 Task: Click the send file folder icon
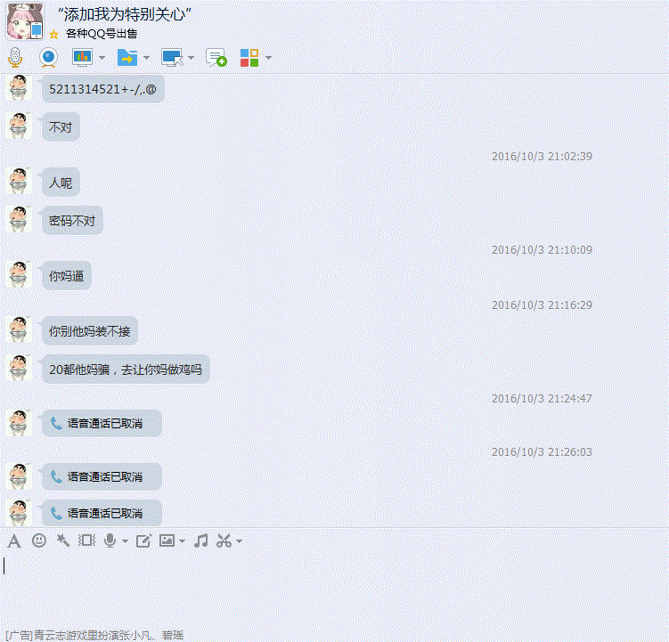click(x=127, y=57)
